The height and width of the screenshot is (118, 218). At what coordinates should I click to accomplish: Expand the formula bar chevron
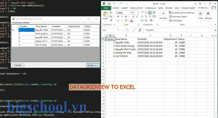pyautogui.click(x=215, y=30)
